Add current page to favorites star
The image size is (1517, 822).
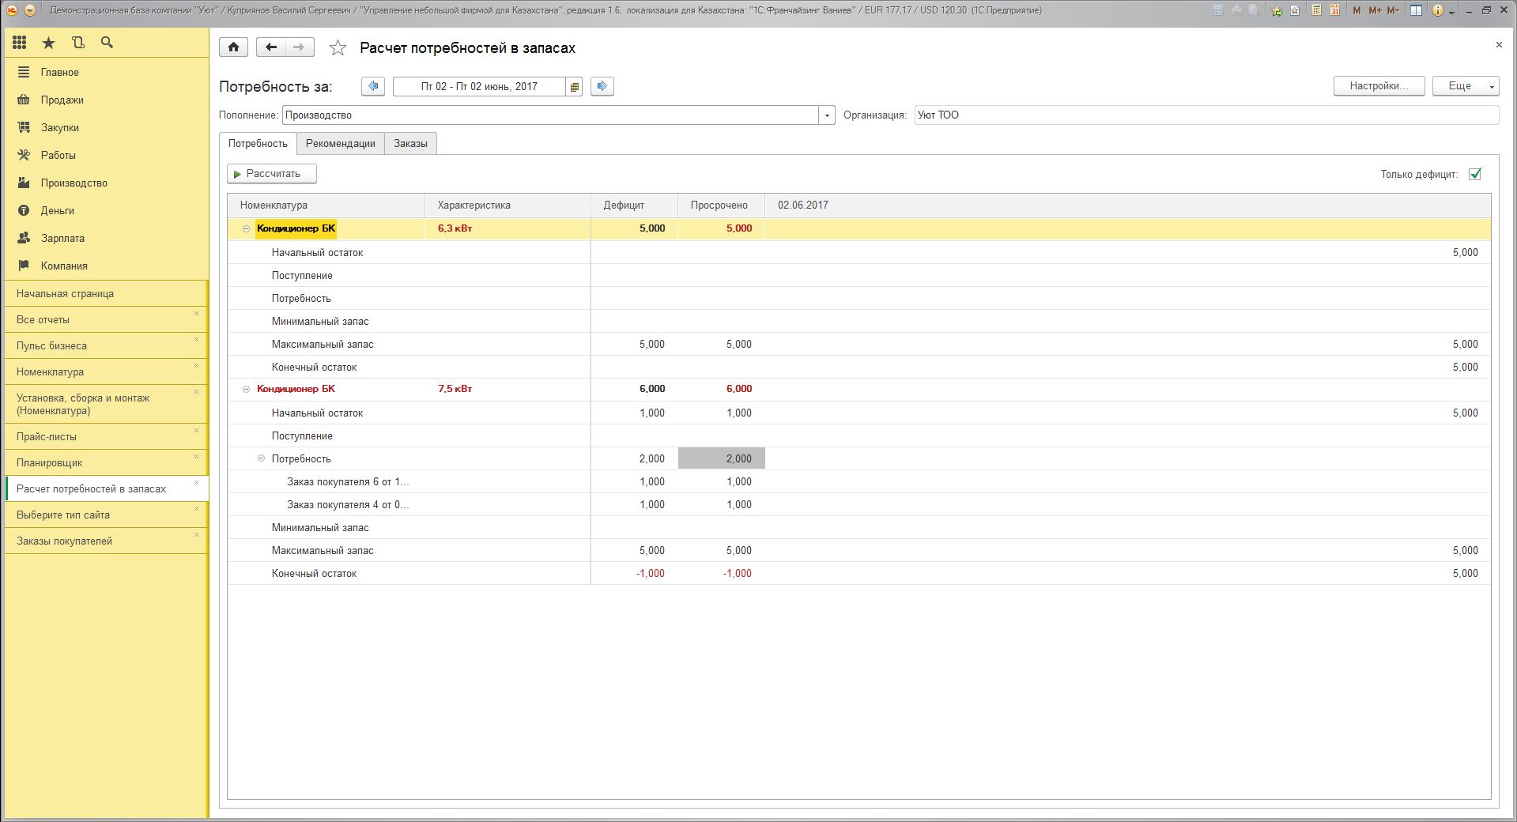(338, 48)
